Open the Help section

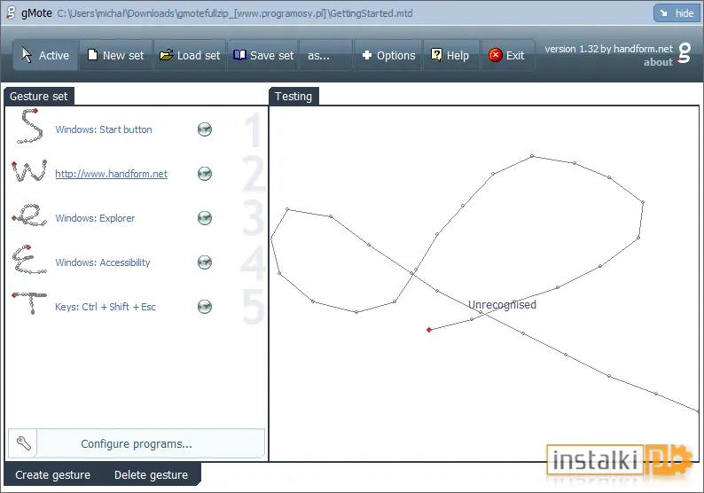[450, 55]
